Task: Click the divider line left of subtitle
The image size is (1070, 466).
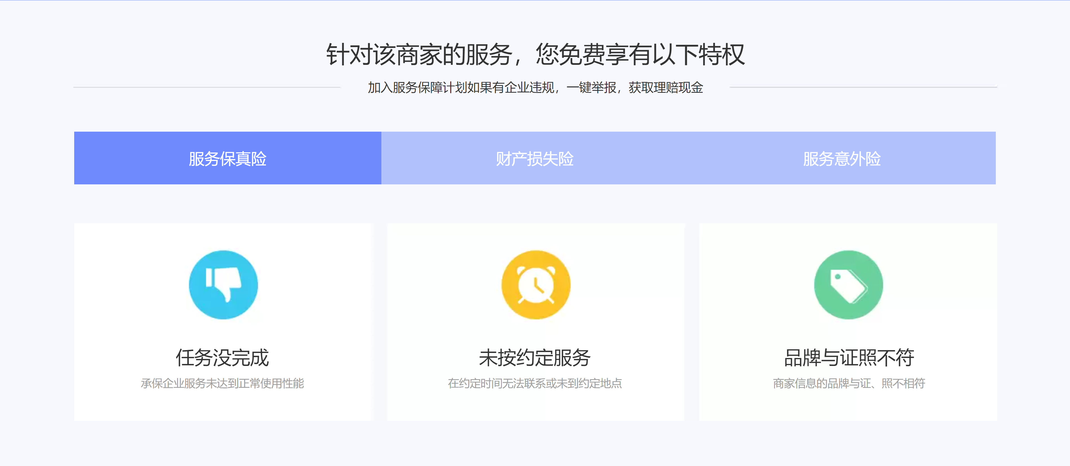Action: [x=207, y=87]
